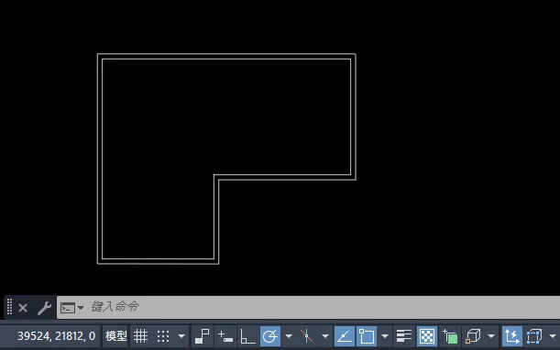Viewport: 560px width, 350px height.
Task: Expand polar tracking angle dropdown
Action: (289, 336)
